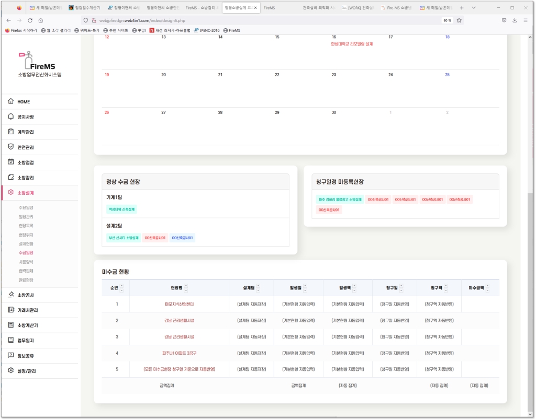Click the HOME house icon in sidebar

[x=11, y=101]
